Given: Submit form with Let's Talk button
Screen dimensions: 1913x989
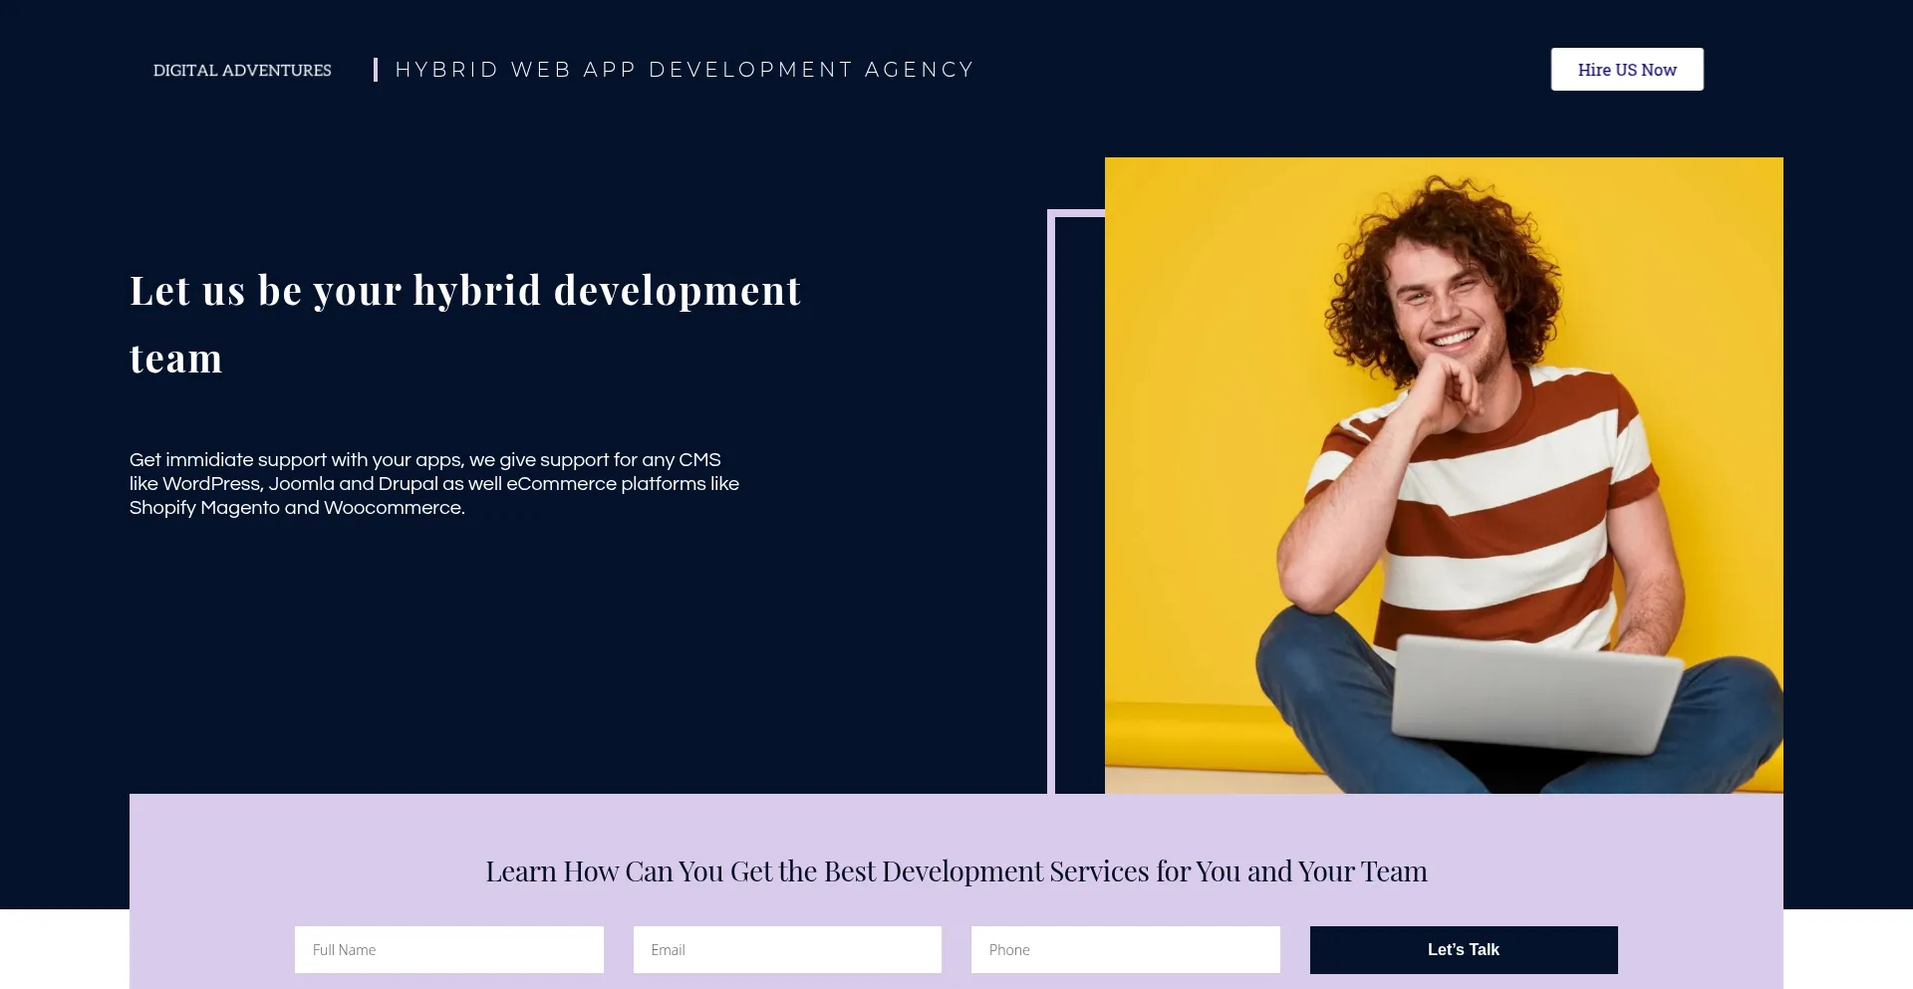Looking at the screenshot, I should point(1463,949).
